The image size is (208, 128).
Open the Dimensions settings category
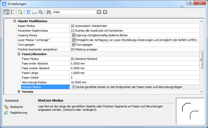click(x=34, y=12)
